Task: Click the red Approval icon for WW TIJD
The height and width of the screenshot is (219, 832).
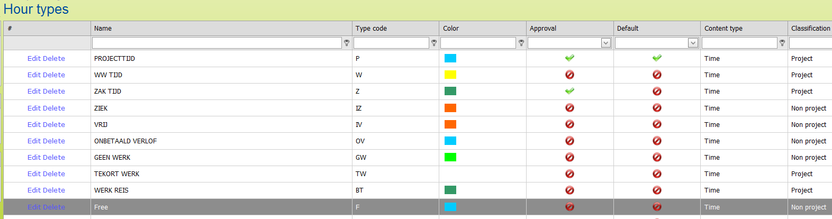Action: tap(569, 75)
